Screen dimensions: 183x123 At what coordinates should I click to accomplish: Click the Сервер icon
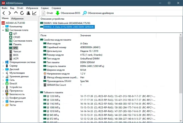tap(7, 66)
